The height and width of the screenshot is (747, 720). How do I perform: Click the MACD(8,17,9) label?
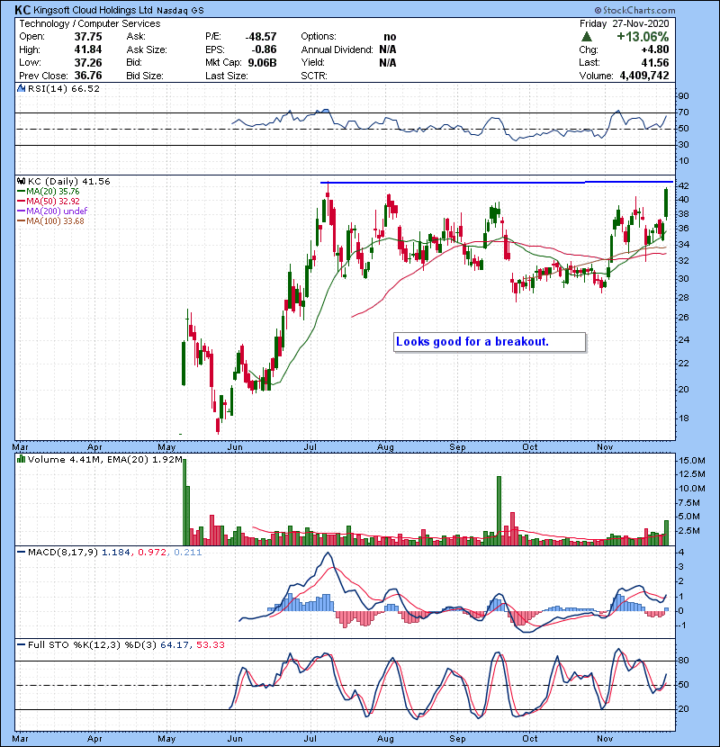pyautogui.click(x=63, y=553)
